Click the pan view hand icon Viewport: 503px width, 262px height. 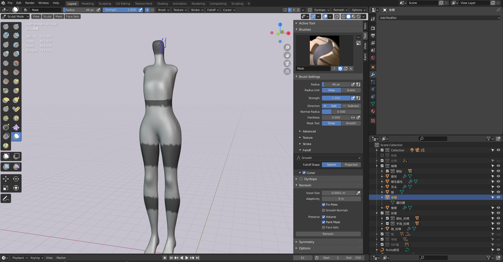tap(287, 55)
